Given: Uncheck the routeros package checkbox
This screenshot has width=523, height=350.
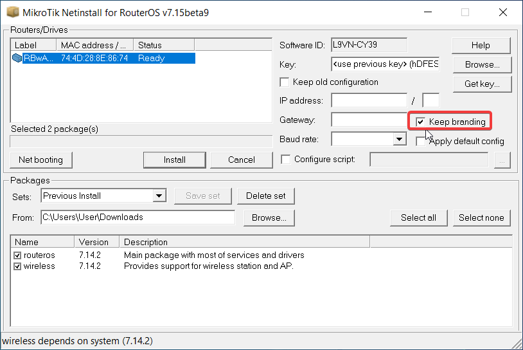Looking at the screenshot, I should click(17, 255).
